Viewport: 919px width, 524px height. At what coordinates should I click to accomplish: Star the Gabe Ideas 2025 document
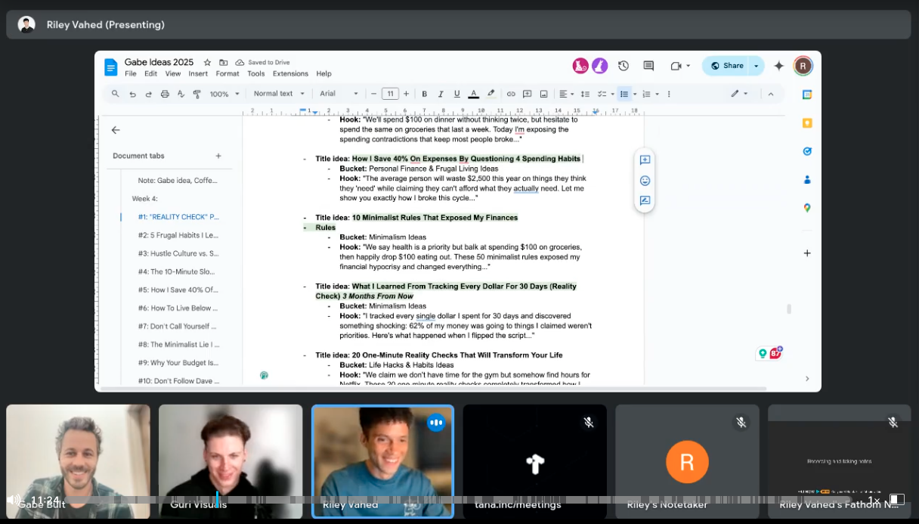point(207,62)
